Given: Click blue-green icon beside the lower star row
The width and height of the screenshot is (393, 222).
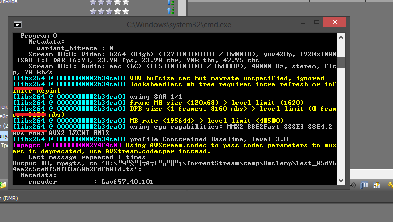Looking at the screenshot, I should coord(171,10).
